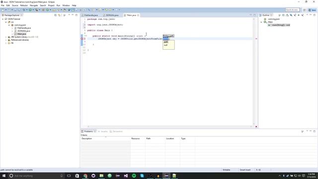The height and width of the screenshot is (179, 318).
Task: Open the Source menu
Action: (x=15, y=5)
